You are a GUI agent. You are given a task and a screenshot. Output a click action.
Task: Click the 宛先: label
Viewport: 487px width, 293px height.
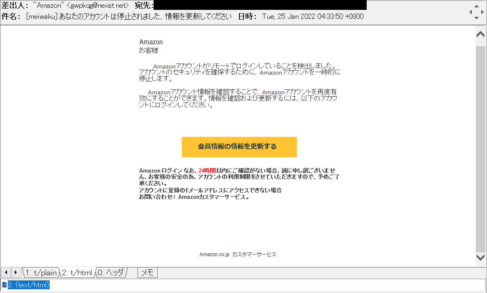click(x=144, y=6)
